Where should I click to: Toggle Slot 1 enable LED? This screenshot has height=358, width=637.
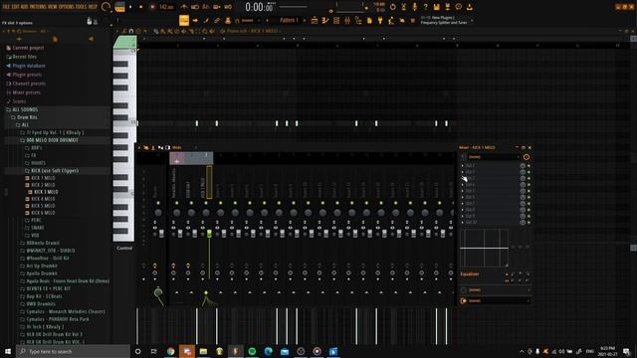coord(529,166)
